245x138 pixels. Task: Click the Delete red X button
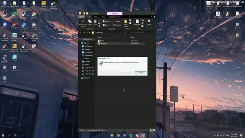pos(118,21)
